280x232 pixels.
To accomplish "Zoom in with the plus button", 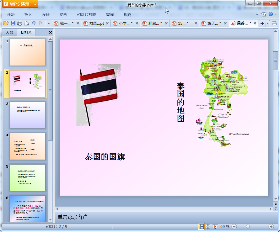I will [271, 227].
